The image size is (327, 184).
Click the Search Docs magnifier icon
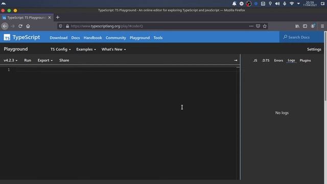(285, 37)
